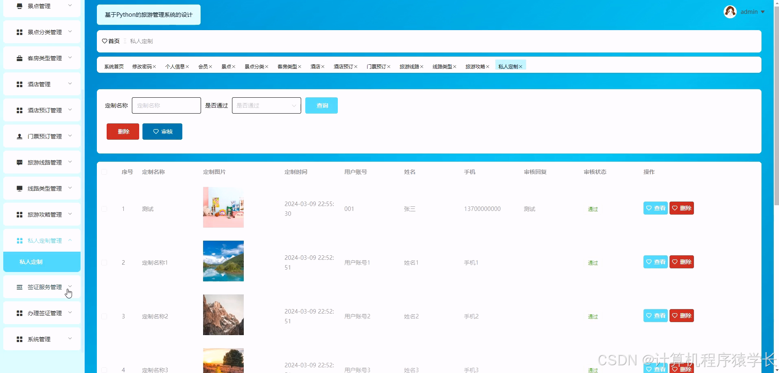779x373 pixels.
Task: Click 查看 for the 定制名称1 row
Action: click(656, 262)
